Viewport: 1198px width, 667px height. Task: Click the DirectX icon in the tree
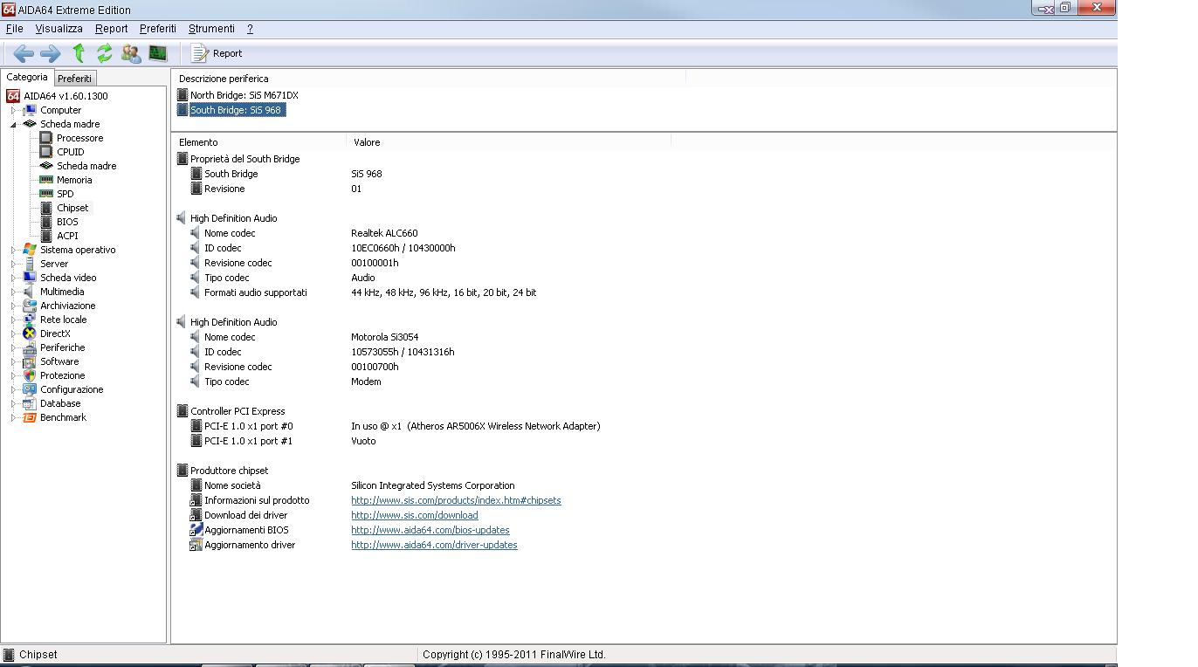(30, 333)
